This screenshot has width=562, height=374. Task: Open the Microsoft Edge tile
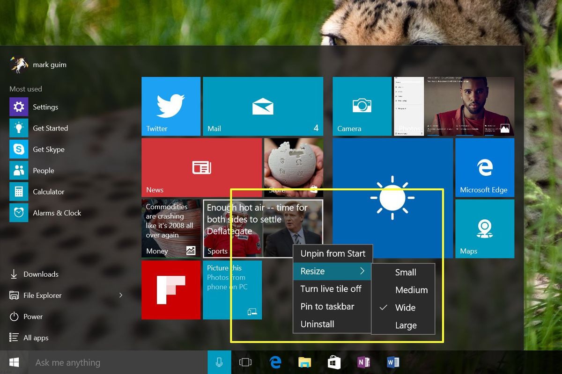point(485,167)
